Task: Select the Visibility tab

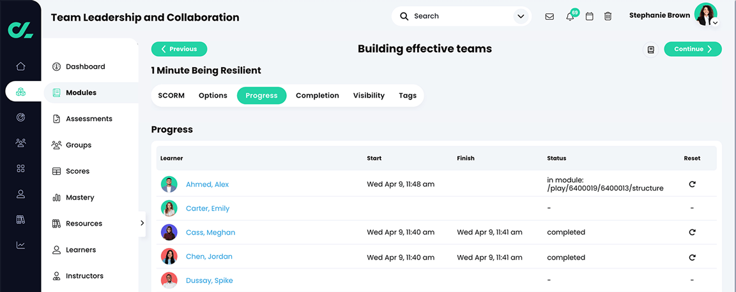Action: 369,96
